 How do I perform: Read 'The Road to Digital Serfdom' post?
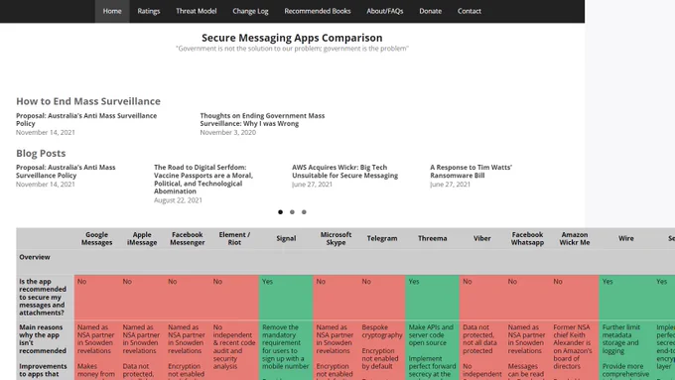pyautogui.click(x=203, y=179)
